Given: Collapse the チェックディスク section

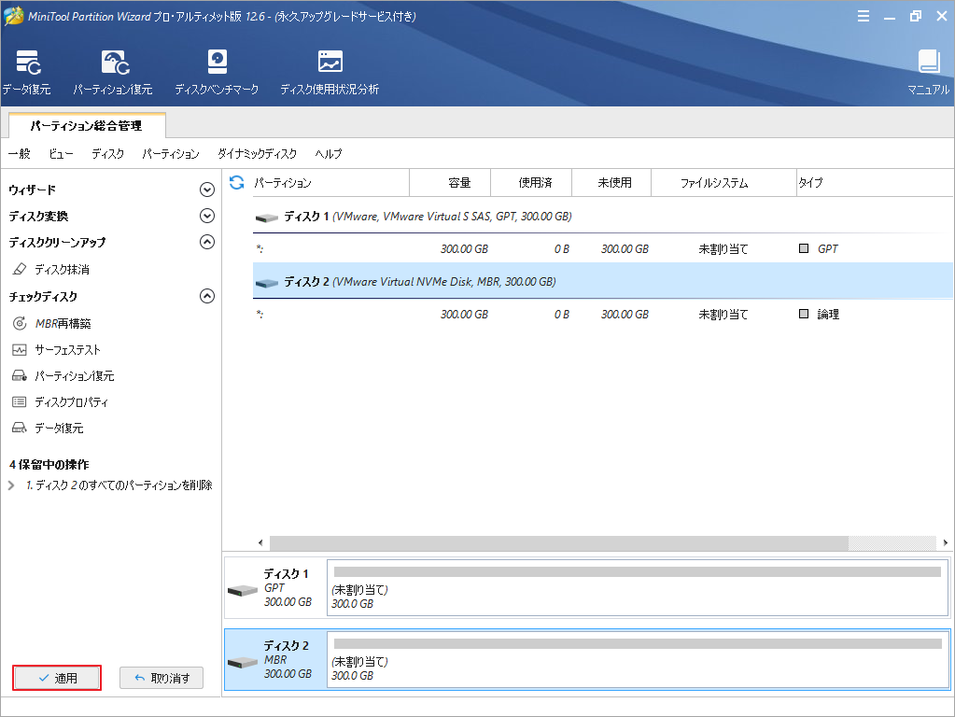Looking at the screenshot, I should tap(206, 296).
